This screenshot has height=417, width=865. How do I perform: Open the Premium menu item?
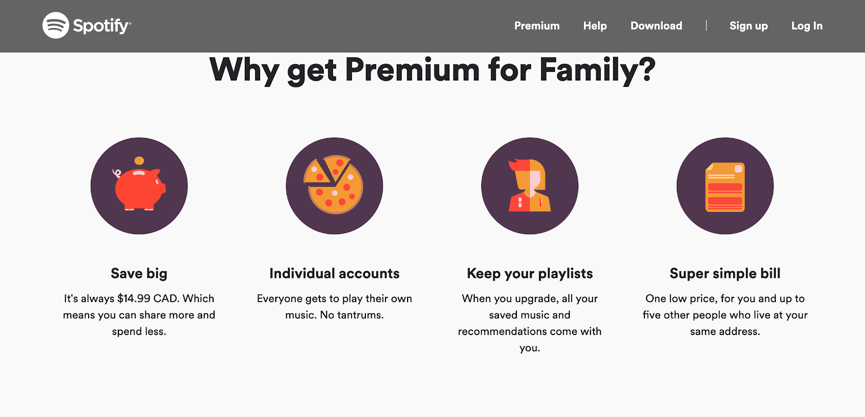coord(537,26)
